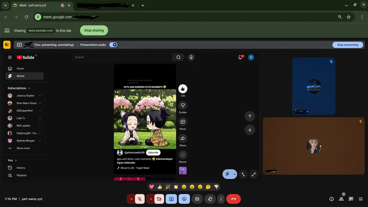The image size is (368, 207).
Task: Open Chrome tab search dropdown arrow
Action: 5,5
